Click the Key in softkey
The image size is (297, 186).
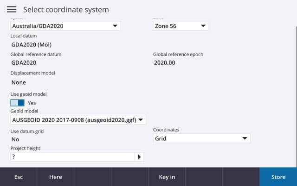pos(167,177)
